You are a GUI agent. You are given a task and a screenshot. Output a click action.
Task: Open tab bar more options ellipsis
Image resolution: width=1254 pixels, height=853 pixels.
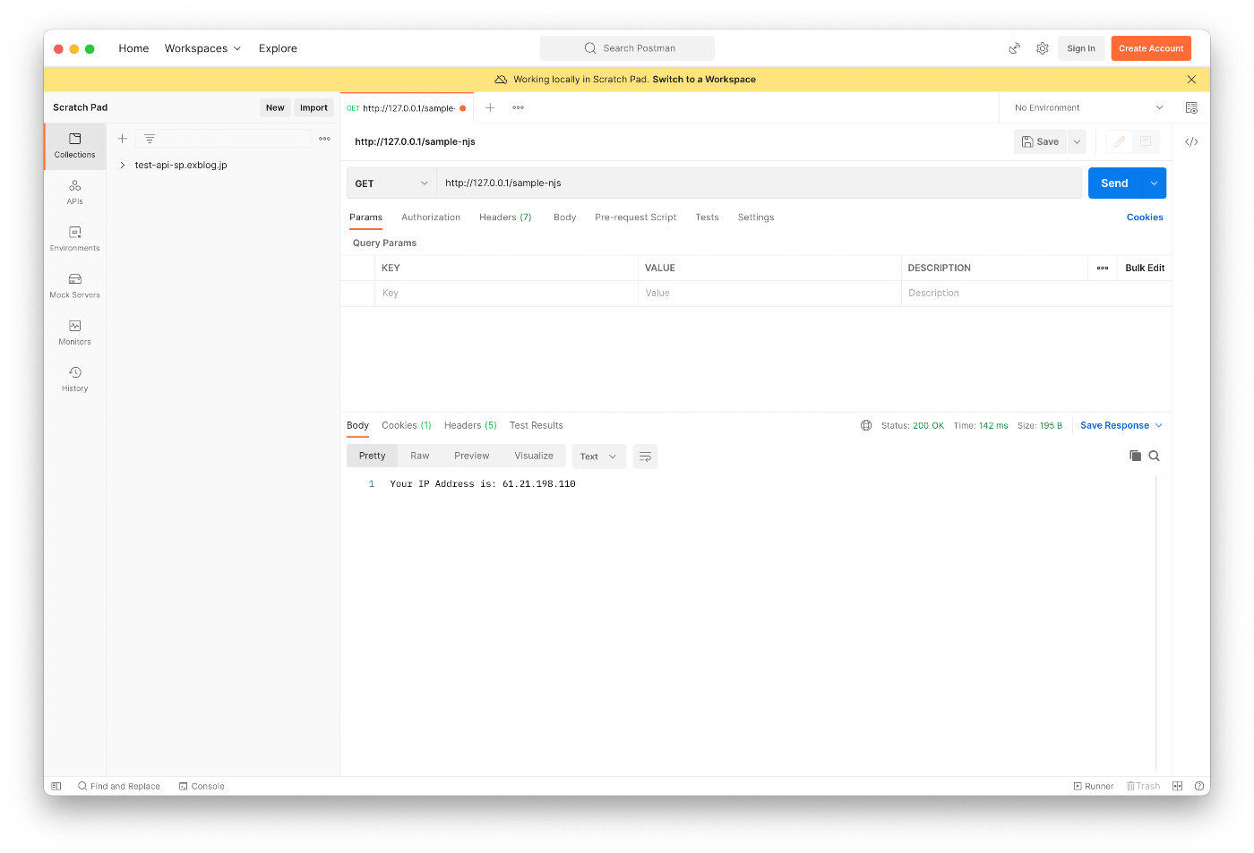[x=518, y=107]
